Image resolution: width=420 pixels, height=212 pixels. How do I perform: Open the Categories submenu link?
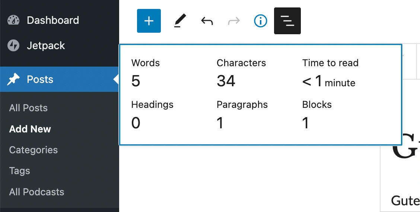tap(34, 150)
